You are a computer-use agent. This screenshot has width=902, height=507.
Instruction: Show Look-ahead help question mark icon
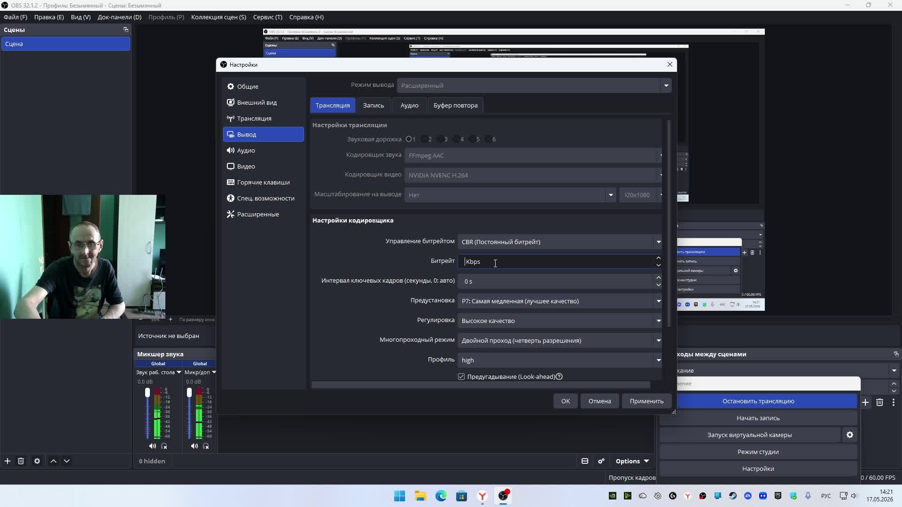pos(559,376)
